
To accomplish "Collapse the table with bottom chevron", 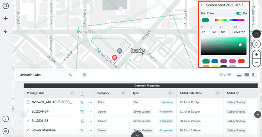I will [x=137, y=135].
